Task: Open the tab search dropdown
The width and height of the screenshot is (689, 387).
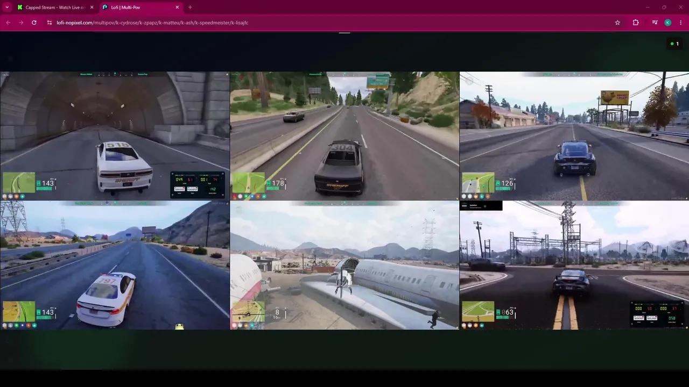Action: coord(7,7)
